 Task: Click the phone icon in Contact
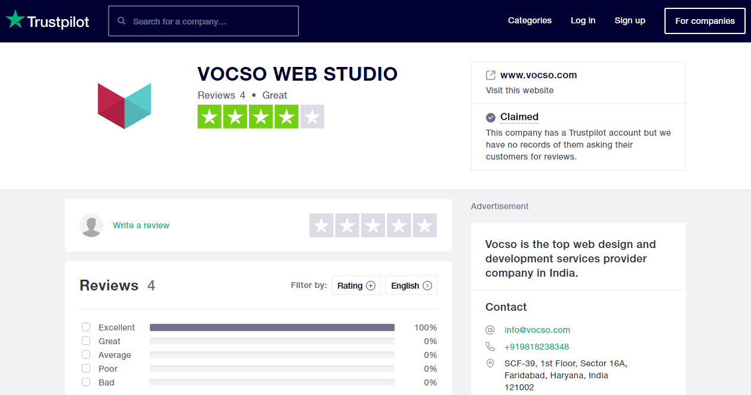tap(490, 347)
